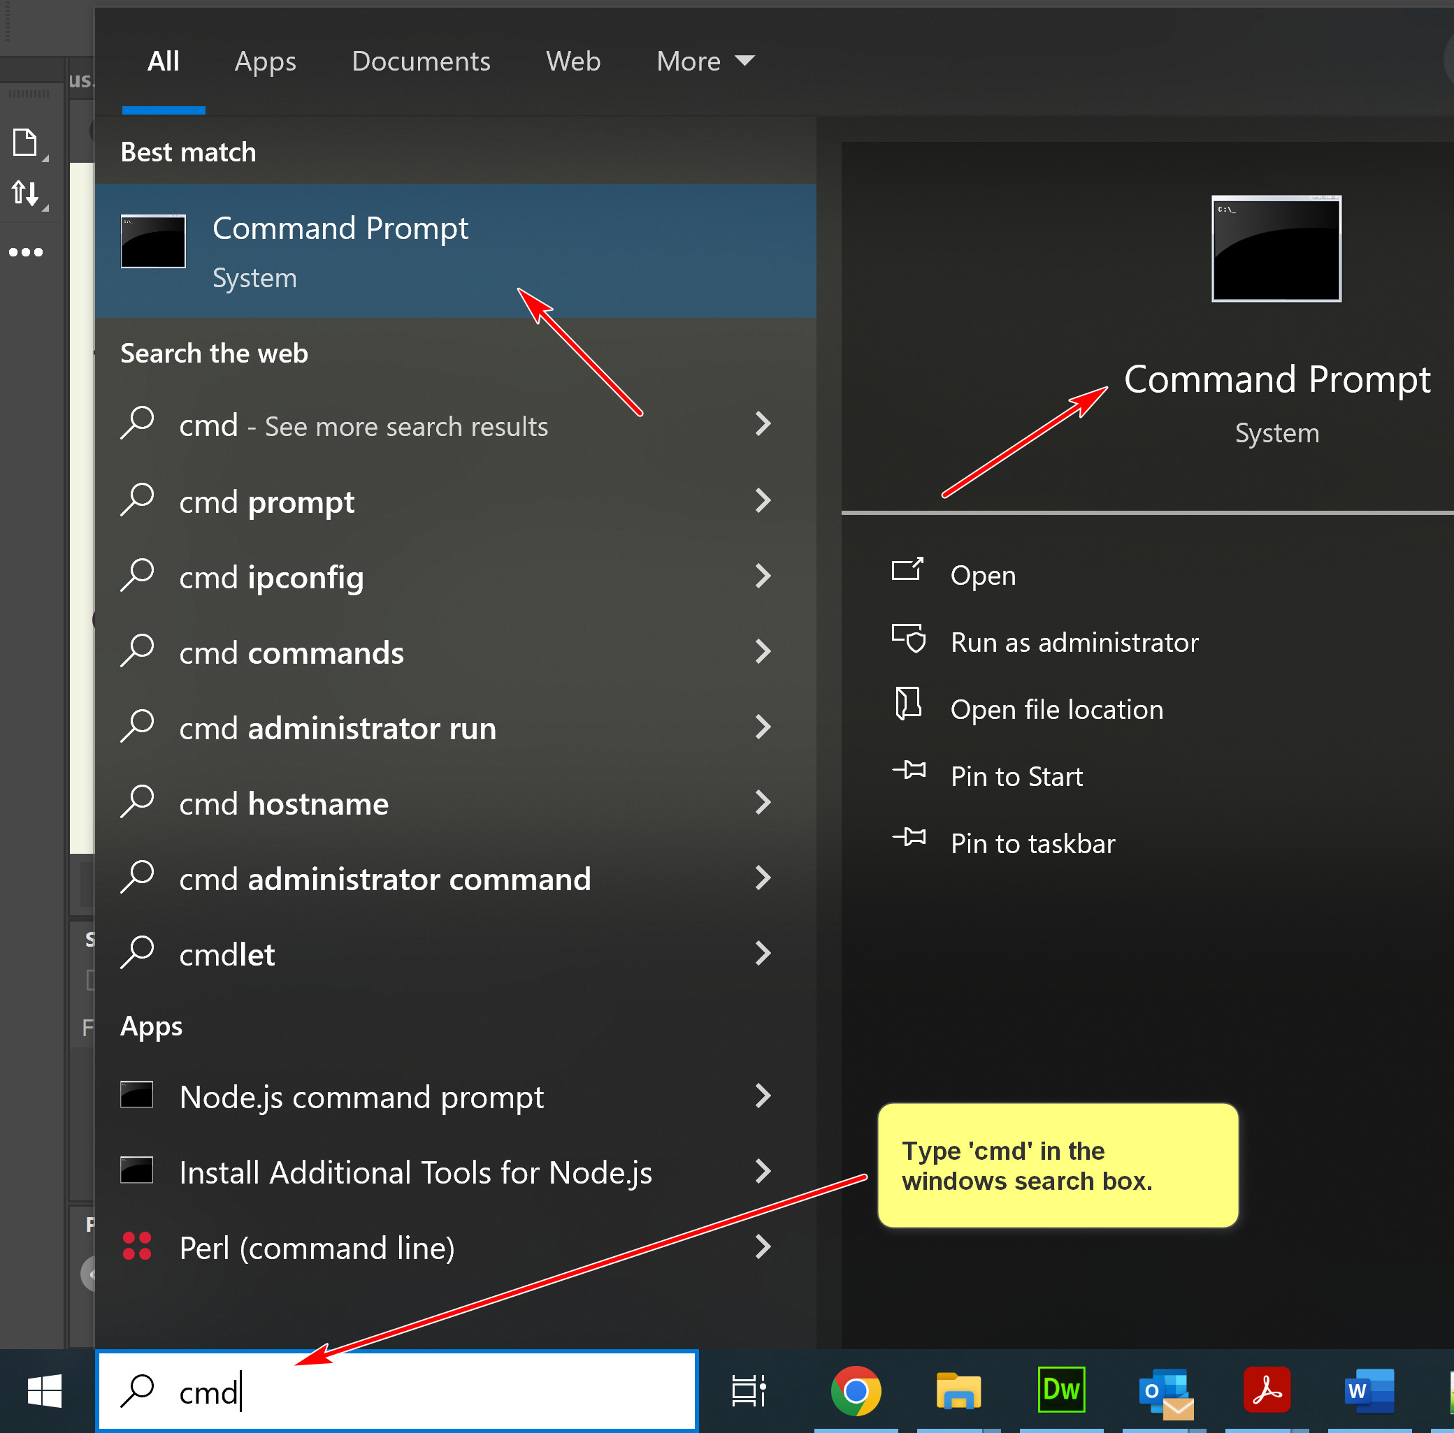Expand the Node.js command prompt options
This screenshot has height=1433, width=1454.
coord(763,1096)
